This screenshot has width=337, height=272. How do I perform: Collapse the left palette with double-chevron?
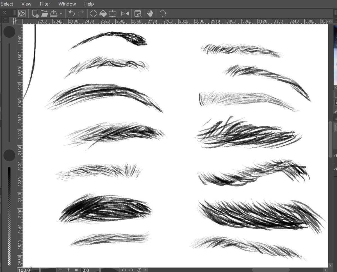point(4,12)
